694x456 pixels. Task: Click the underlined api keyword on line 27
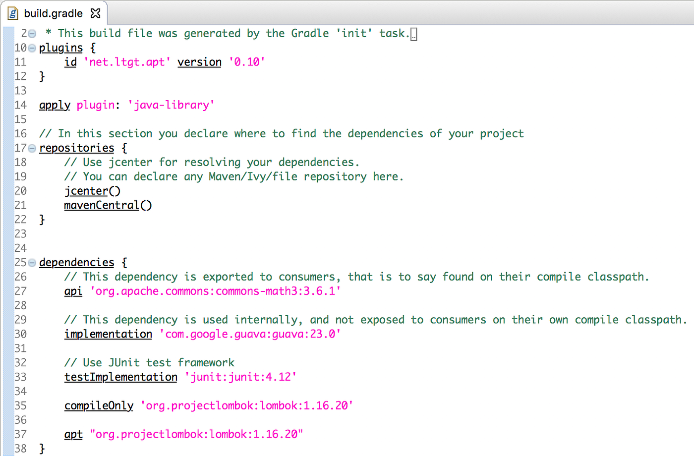pos(73,291)
